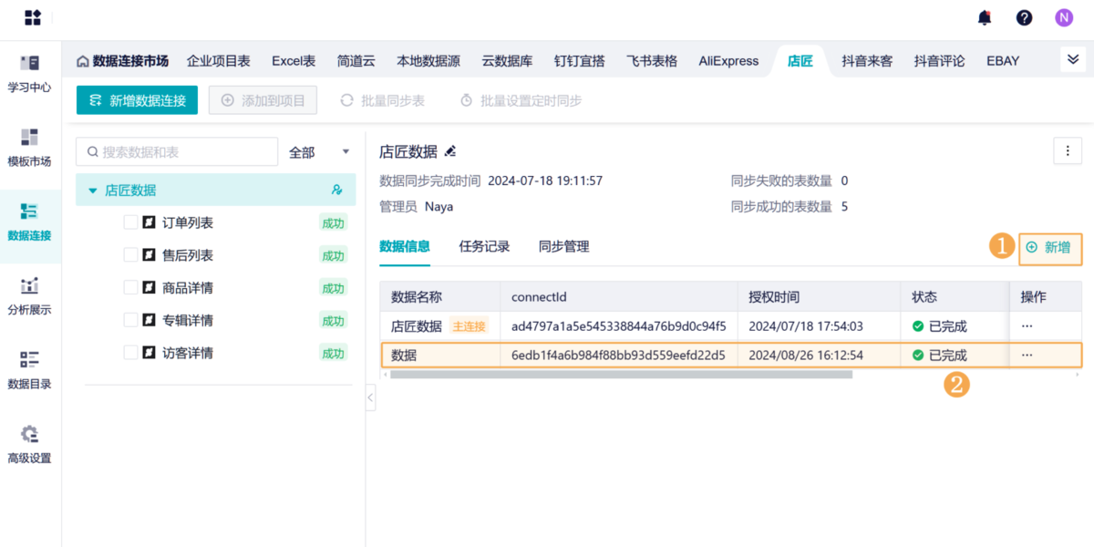Select 数据信息 tab
Image resolution: width=1094 pixels, height=547 pixels.
405,246
